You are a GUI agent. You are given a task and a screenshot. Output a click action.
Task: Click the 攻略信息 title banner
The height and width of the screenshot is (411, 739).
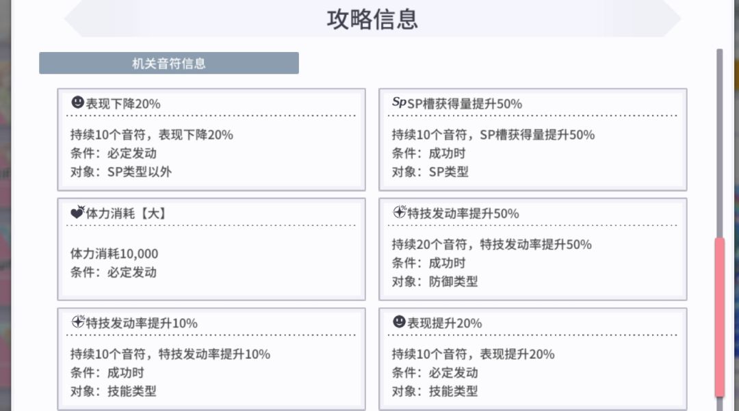coord(372,19)
